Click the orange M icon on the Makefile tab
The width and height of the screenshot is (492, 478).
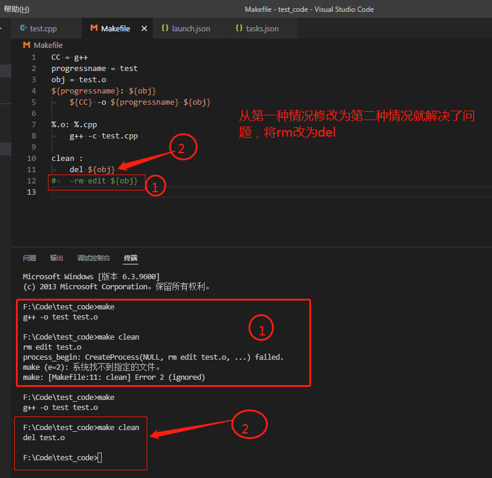pyautogui.click(x=94, y=28)
